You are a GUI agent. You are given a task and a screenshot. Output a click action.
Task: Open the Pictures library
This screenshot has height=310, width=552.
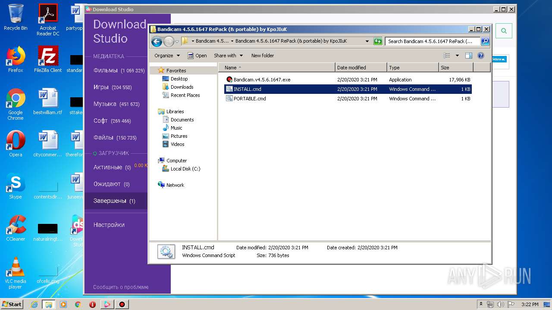179,136
